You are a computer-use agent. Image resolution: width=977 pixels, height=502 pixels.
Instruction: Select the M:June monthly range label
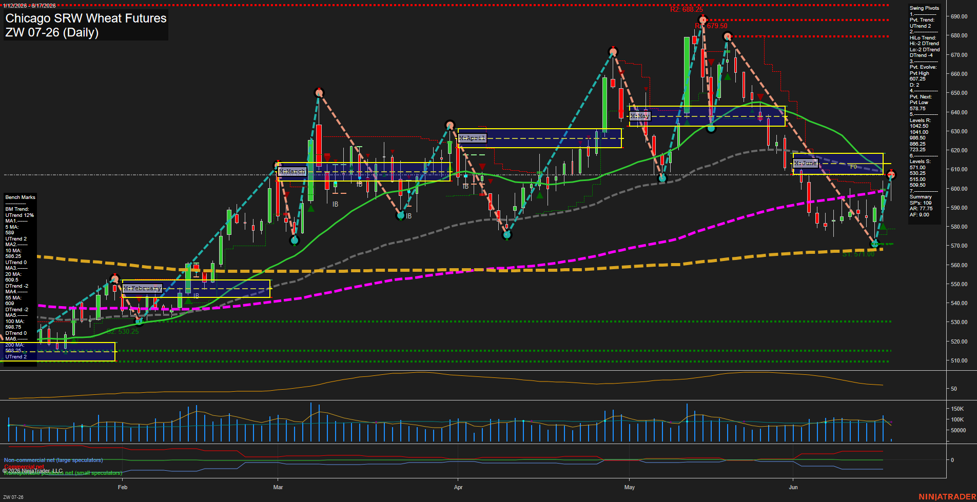[805, 163]
